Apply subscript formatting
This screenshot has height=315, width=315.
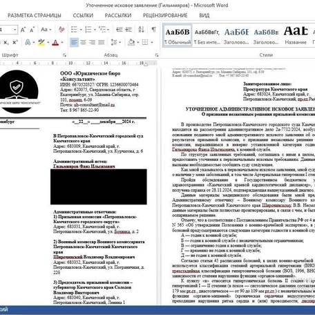[6, 42]
